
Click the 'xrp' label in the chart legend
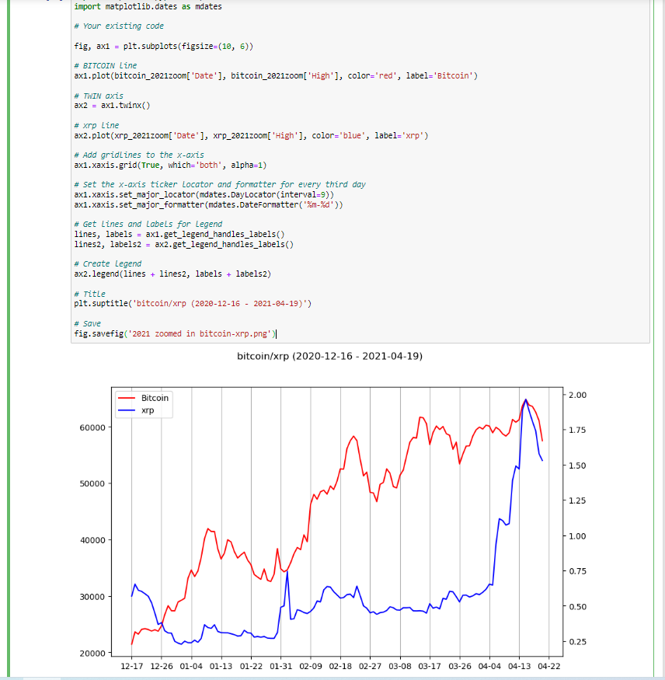pos(148,409)
